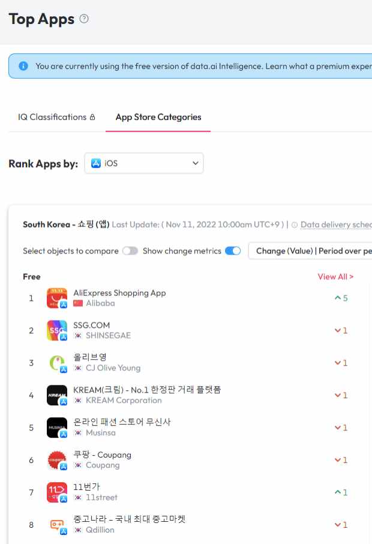Open the SHINSEGAE publisher link

click(x=108, y=336)
